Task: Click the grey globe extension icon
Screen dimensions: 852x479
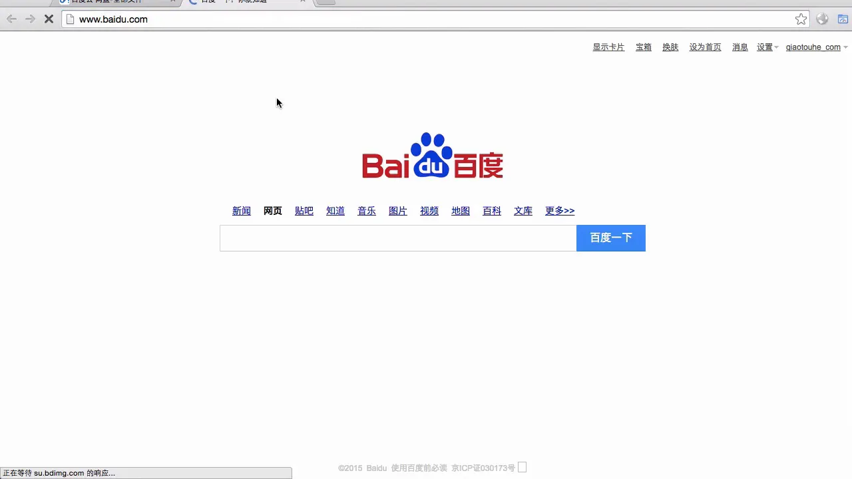Action: (822, 19)
